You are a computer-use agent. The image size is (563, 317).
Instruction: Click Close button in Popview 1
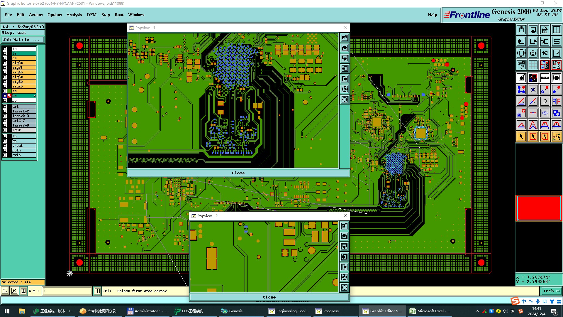(x=238, y=173)
